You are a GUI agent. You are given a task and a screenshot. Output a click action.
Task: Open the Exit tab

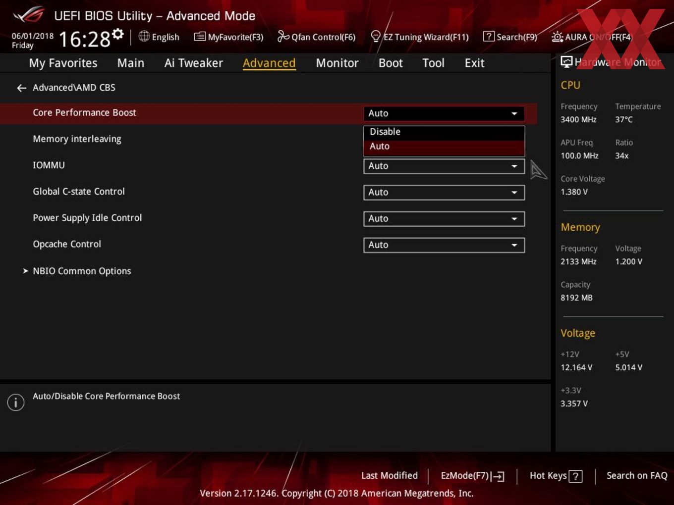(x=474, y=63)
